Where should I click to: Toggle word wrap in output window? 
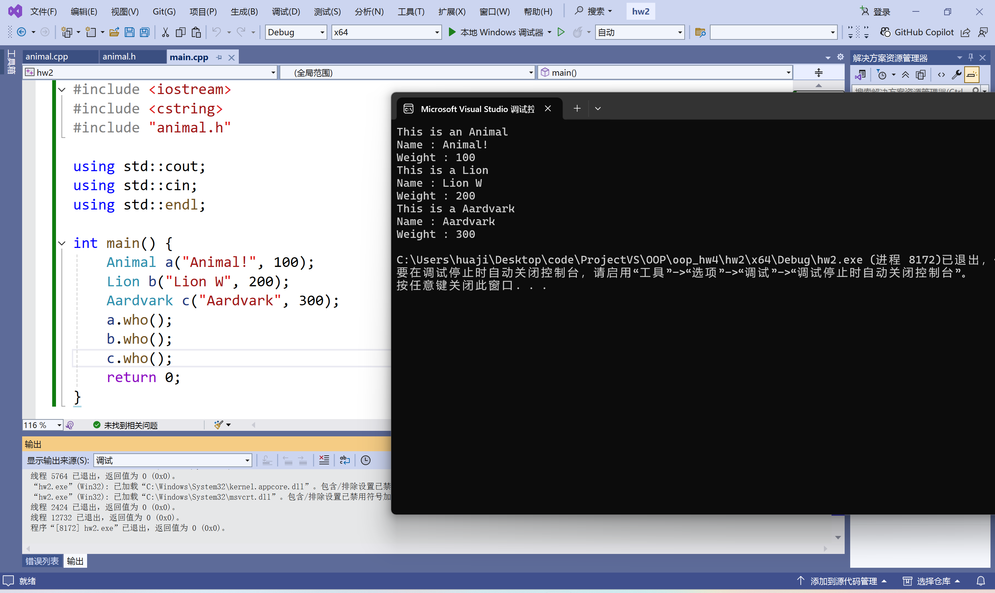[345, 460]
